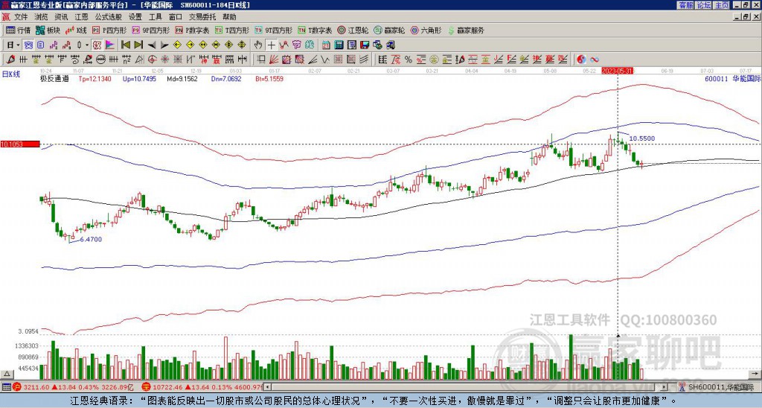This screenshot has width=762, height=408.
Task: Click the 主页 homepage button
Action: coord(721,5)
